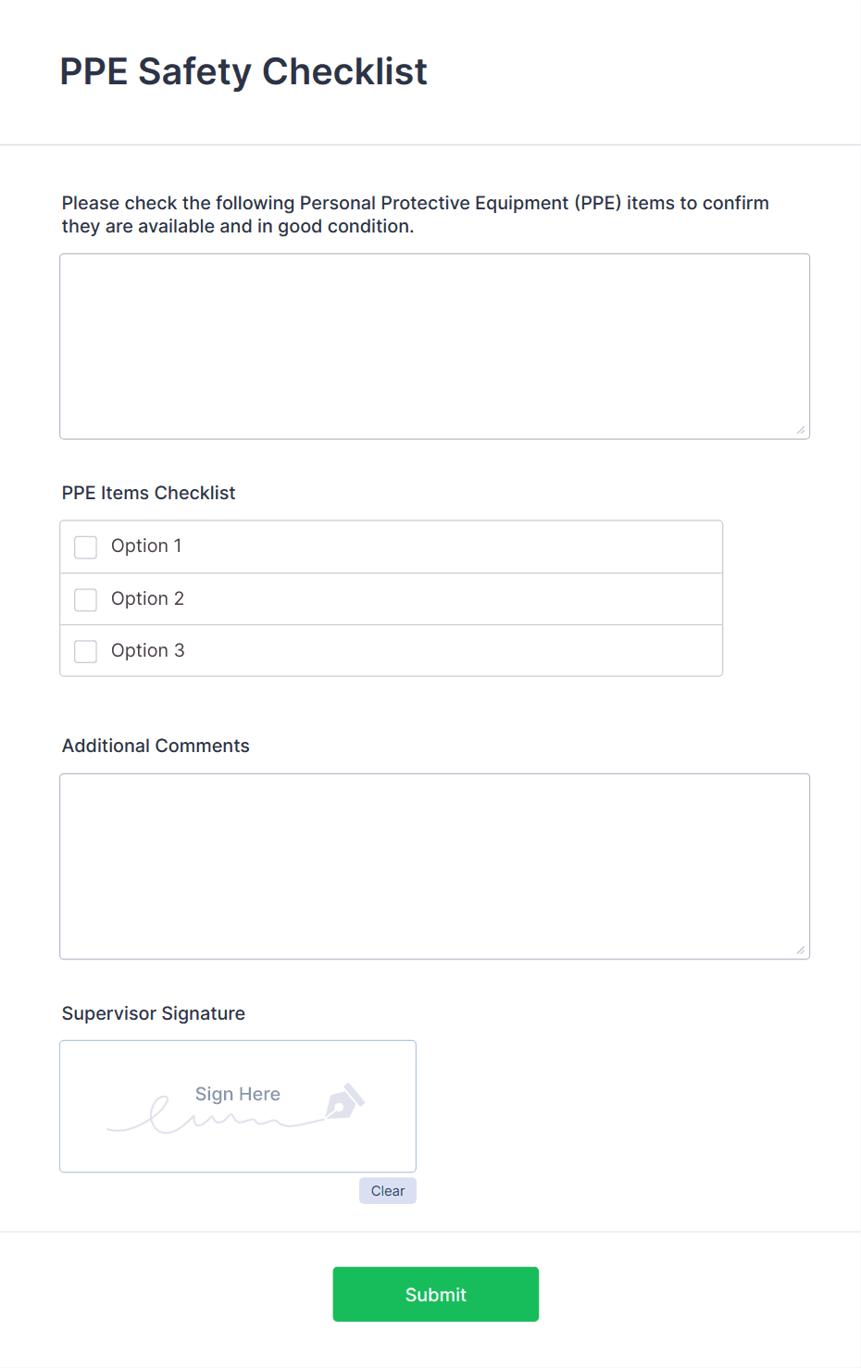
Task: Click the Additional Comments text area
Action: point(434,861)
